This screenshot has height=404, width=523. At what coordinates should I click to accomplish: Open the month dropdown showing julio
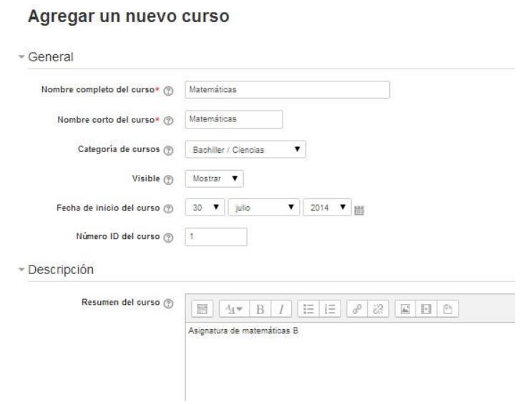click(x=263, y=207)
